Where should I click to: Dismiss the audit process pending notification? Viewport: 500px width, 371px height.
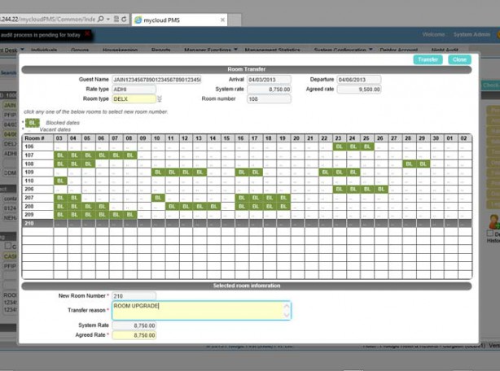[x=87, y=33]
